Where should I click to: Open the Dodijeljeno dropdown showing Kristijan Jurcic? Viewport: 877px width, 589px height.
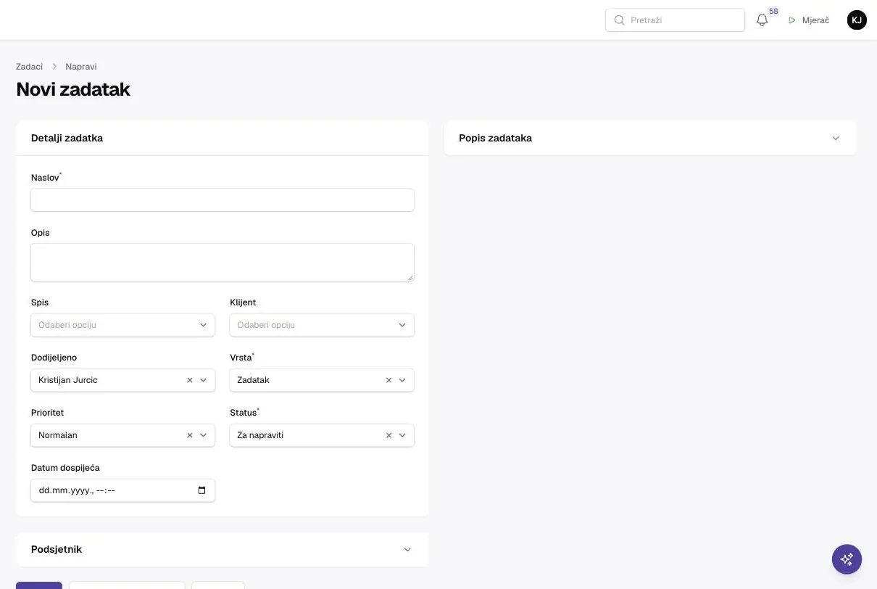pos(123,380)
